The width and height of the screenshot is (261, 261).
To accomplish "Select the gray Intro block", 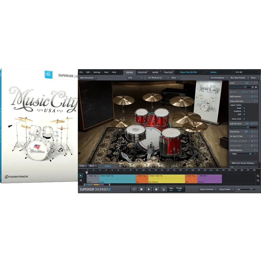I will [x=93, y=179].
